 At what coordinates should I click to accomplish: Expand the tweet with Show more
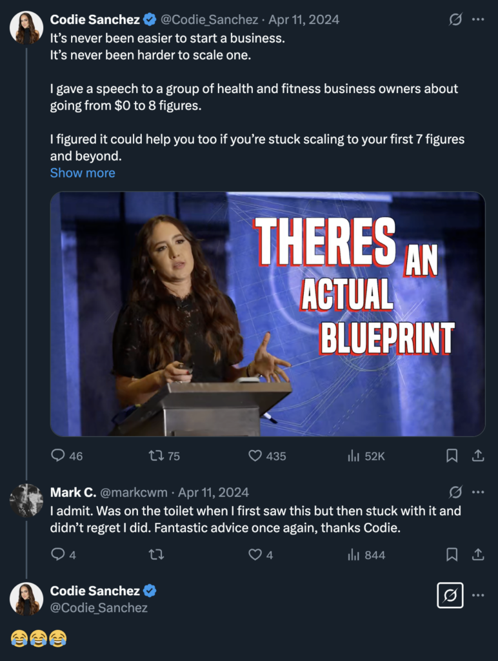tap(82, 172)
